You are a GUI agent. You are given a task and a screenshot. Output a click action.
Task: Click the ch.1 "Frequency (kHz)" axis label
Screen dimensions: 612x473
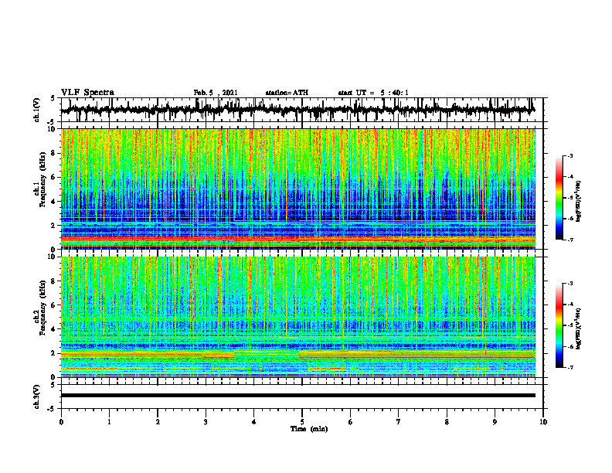pos(42,179)
